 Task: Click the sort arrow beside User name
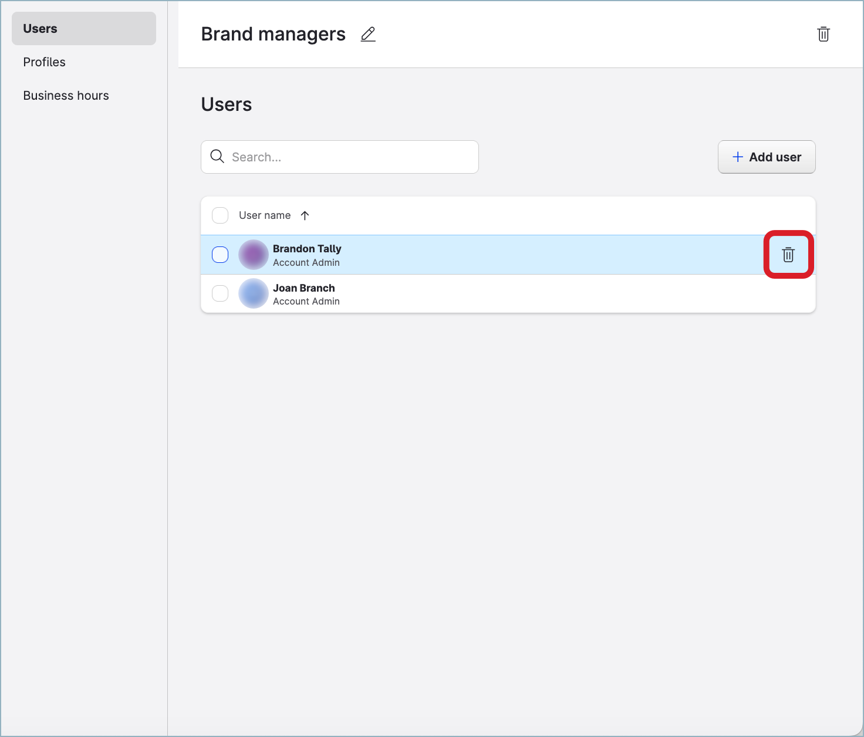305,215
